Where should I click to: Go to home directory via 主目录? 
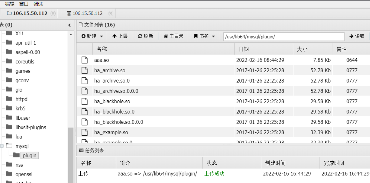coord(173,36)
